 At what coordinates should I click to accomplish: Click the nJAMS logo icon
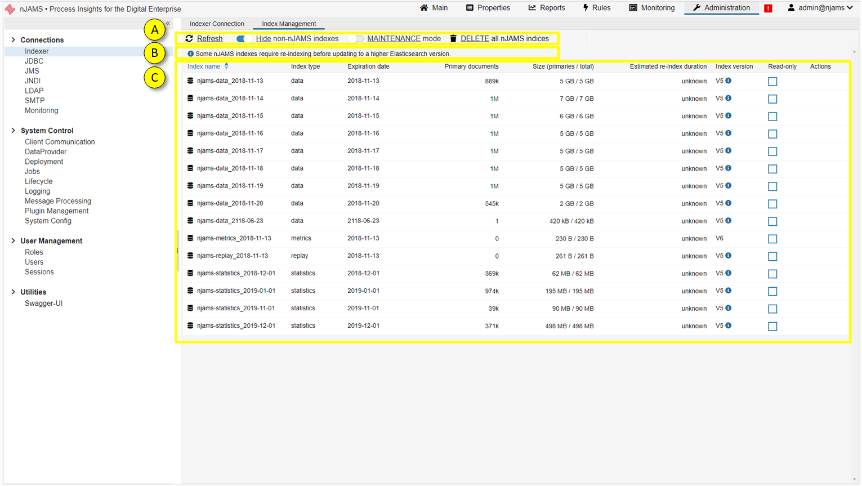pyautogui.click(x=10, y=9)
